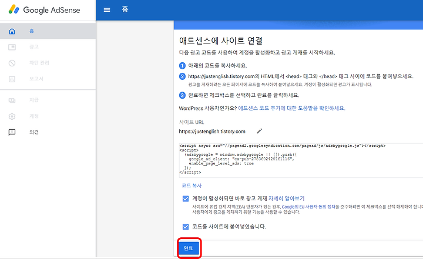Click the 사이트 URL label

click(x=192, y=122)
